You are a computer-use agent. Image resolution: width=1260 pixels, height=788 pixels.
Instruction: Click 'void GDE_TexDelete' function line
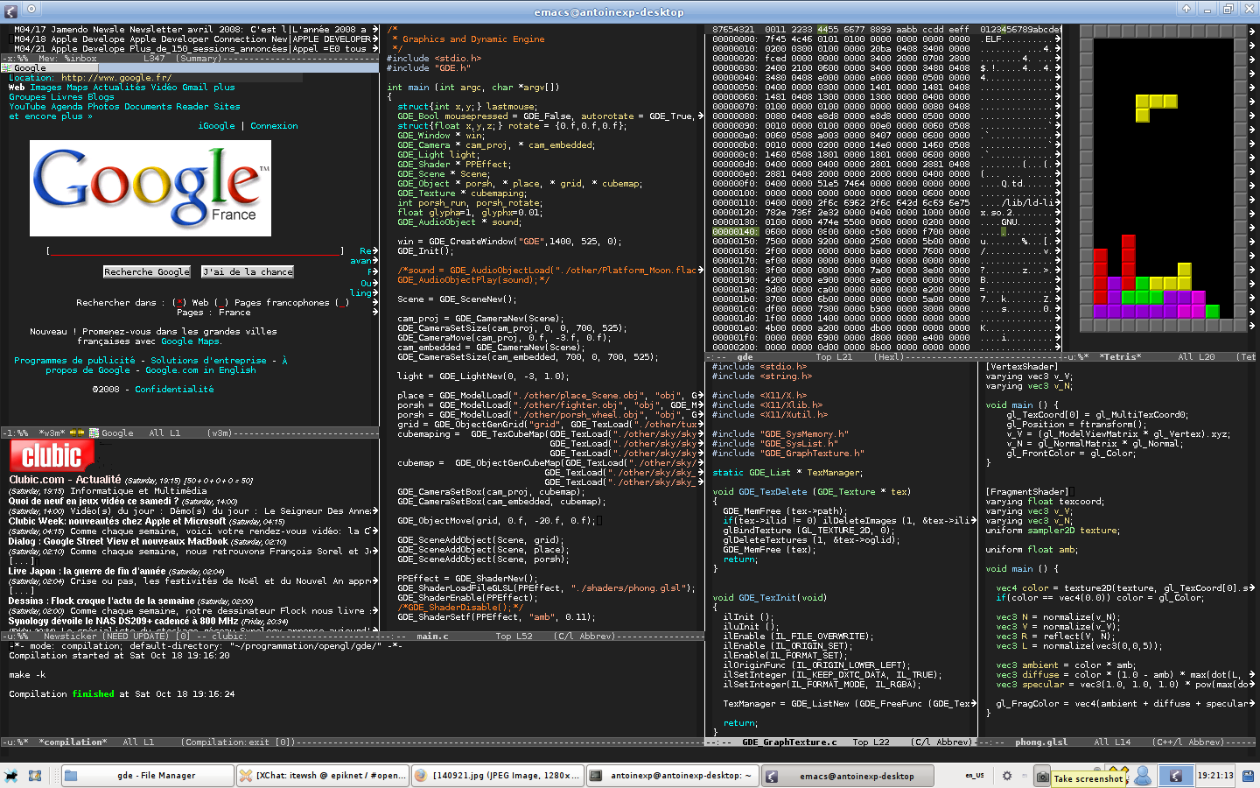coord(811,492)
